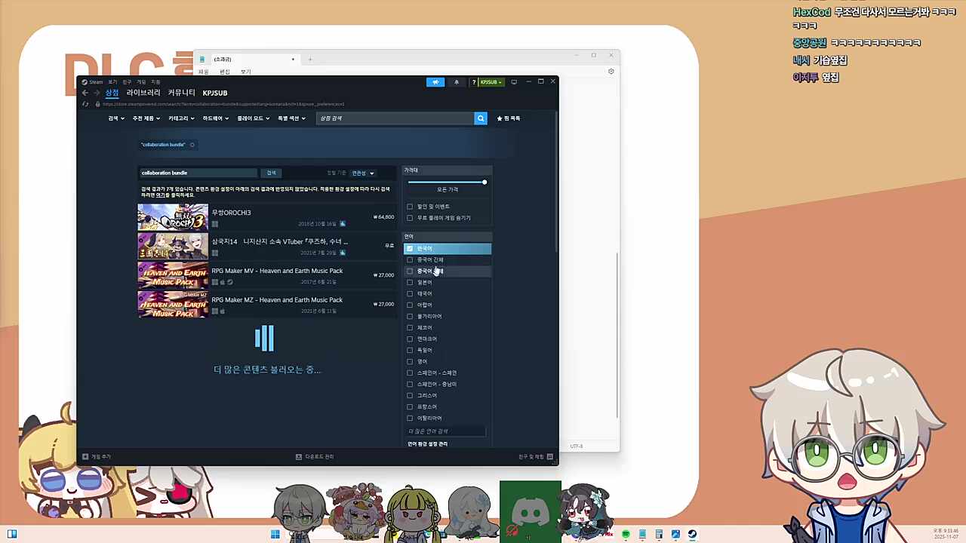Open the KPJSUB account dropdown
This screenshot has width=966, height=543.
(x=491, y=82)
